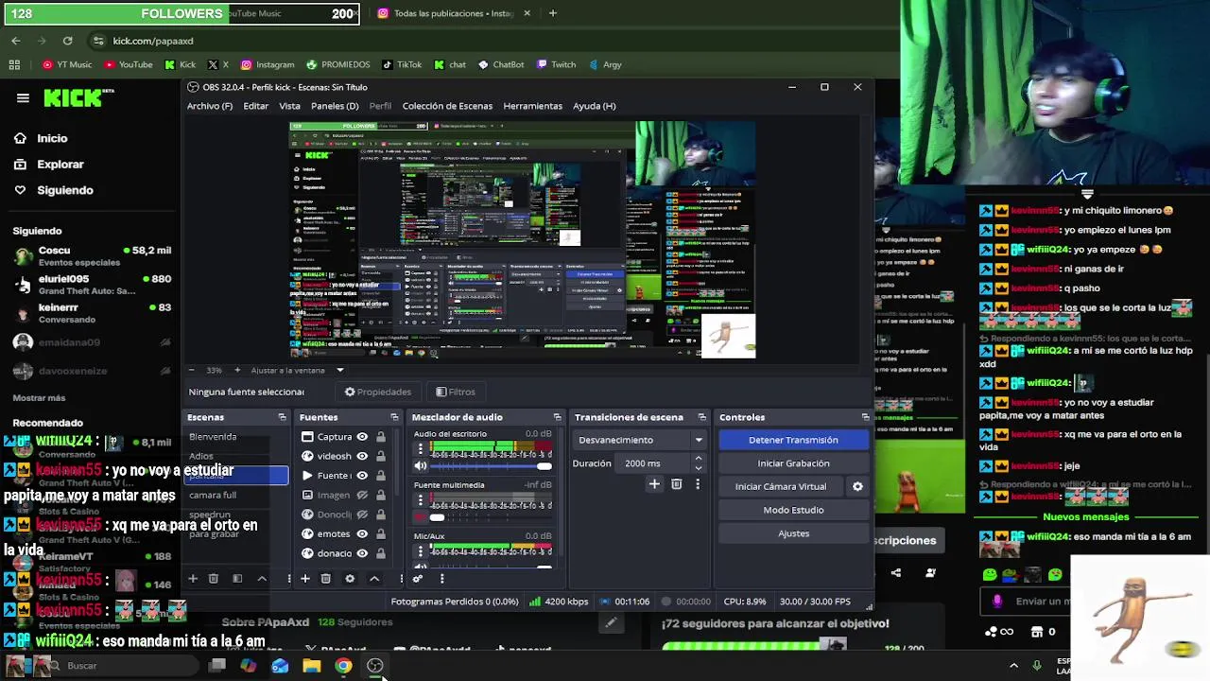1210x681 pixels.
Task: Open source properties gear in the Fuentes toolbar
Action: point(350,579)
